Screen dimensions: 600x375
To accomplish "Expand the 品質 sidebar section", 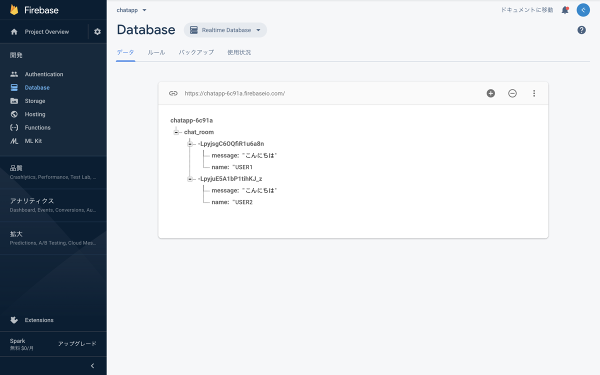I will pyautogui.click(x=53, y=172).
